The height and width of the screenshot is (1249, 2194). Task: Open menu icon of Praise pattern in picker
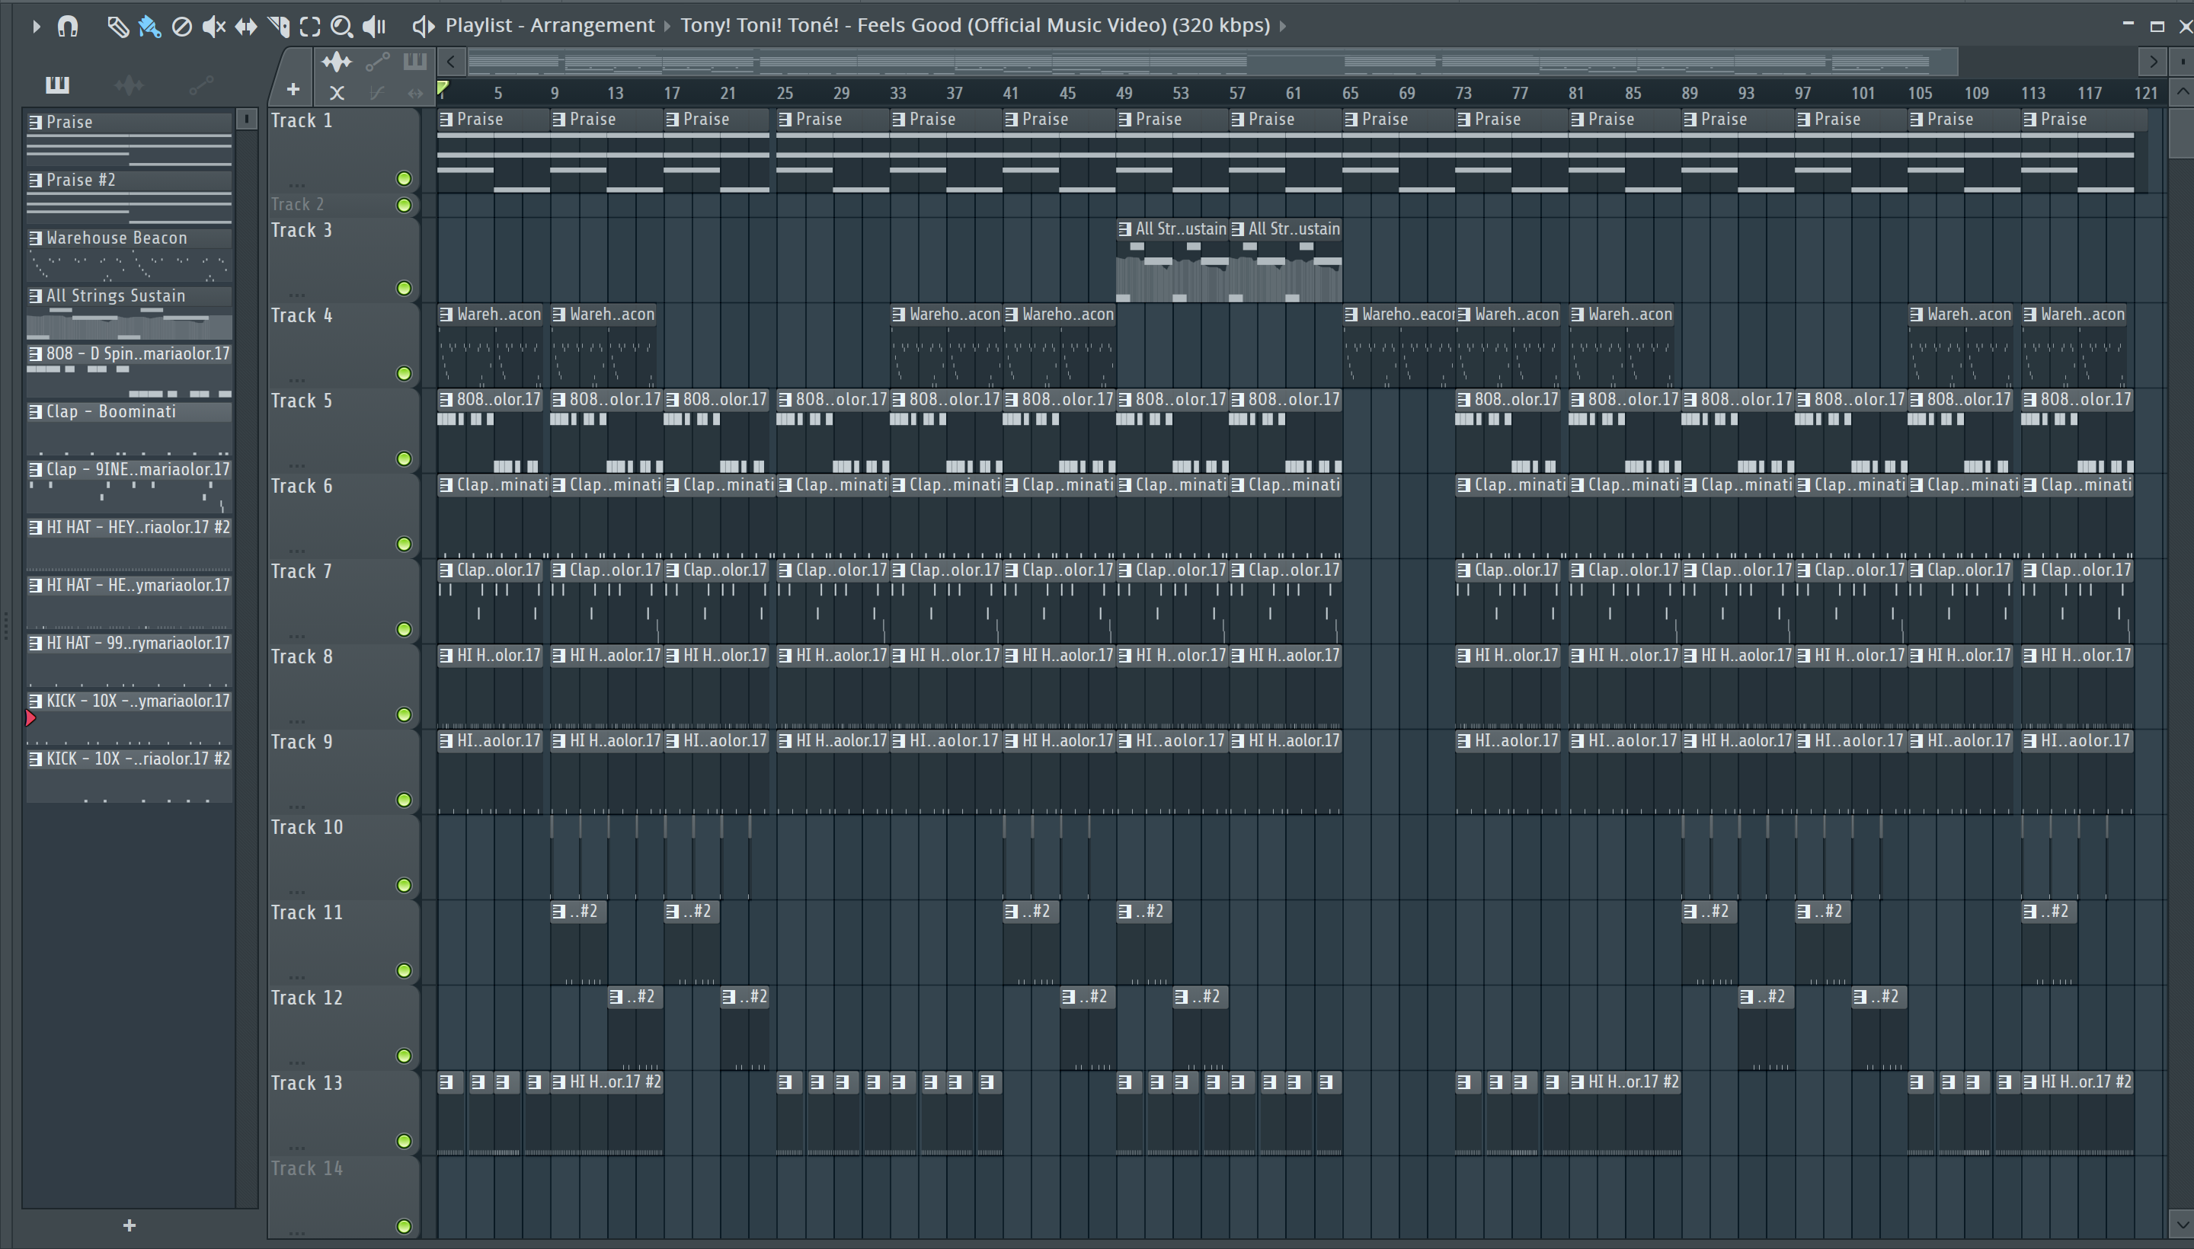[35, 123]
